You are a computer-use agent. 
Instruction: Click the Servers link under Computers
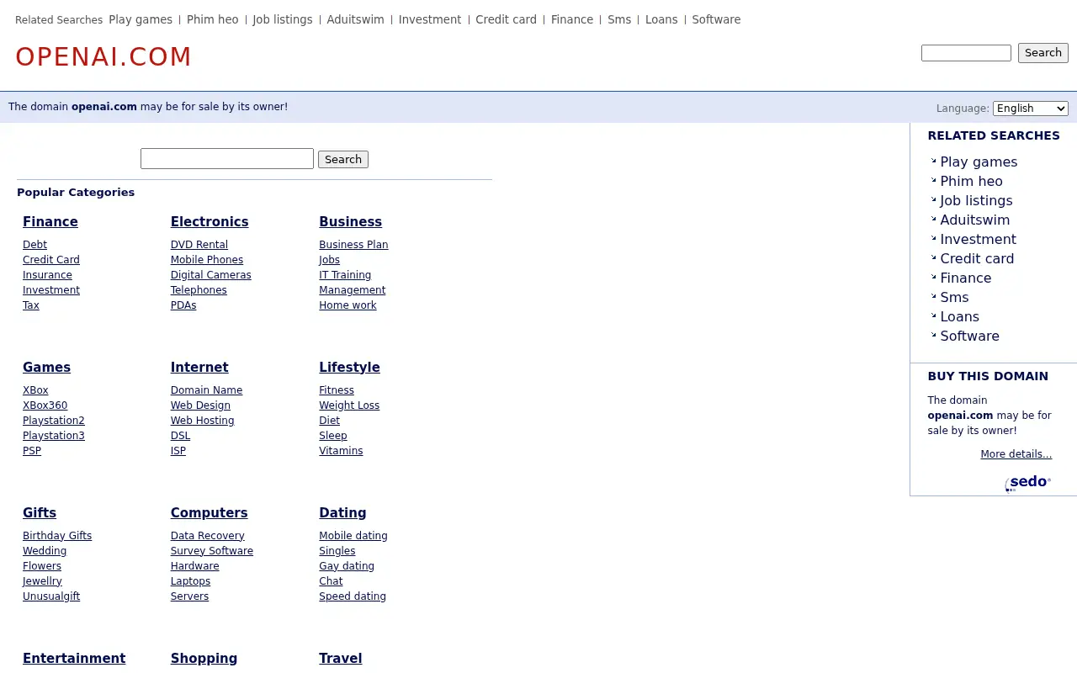pos(189,596)
